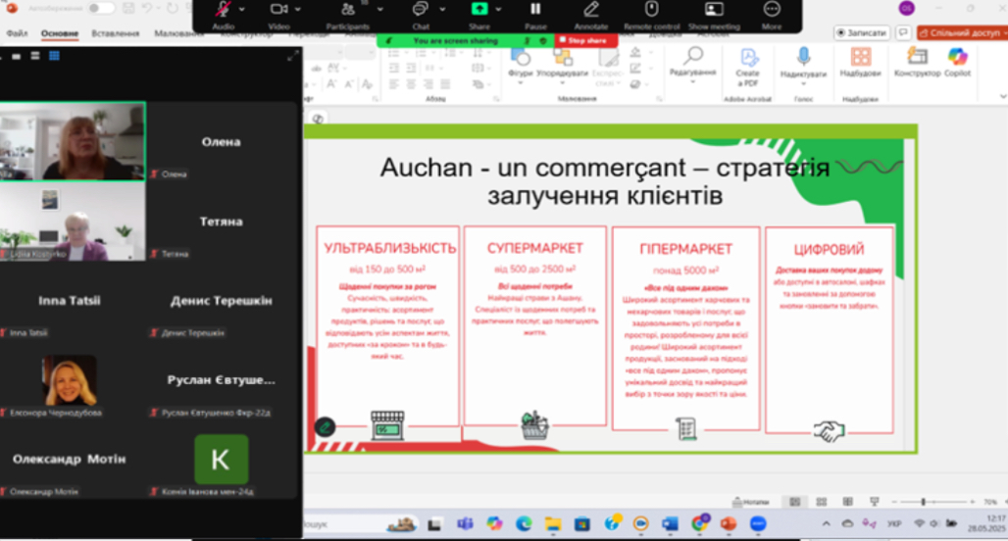
Task: Open the More options menu in Zoom
Action: (x=772, y=9)
